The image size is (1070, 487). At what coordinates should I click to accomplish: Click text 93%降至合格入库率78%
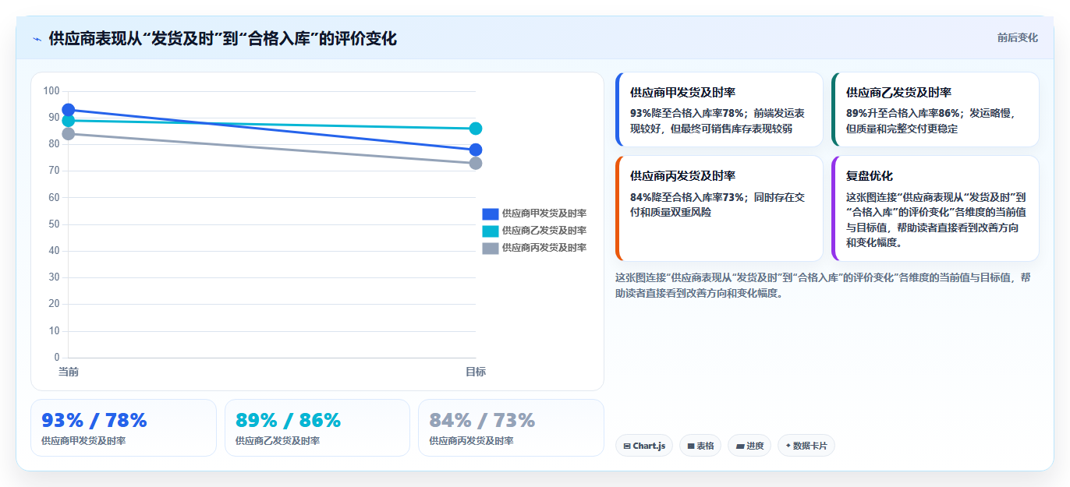pos(686,113)
